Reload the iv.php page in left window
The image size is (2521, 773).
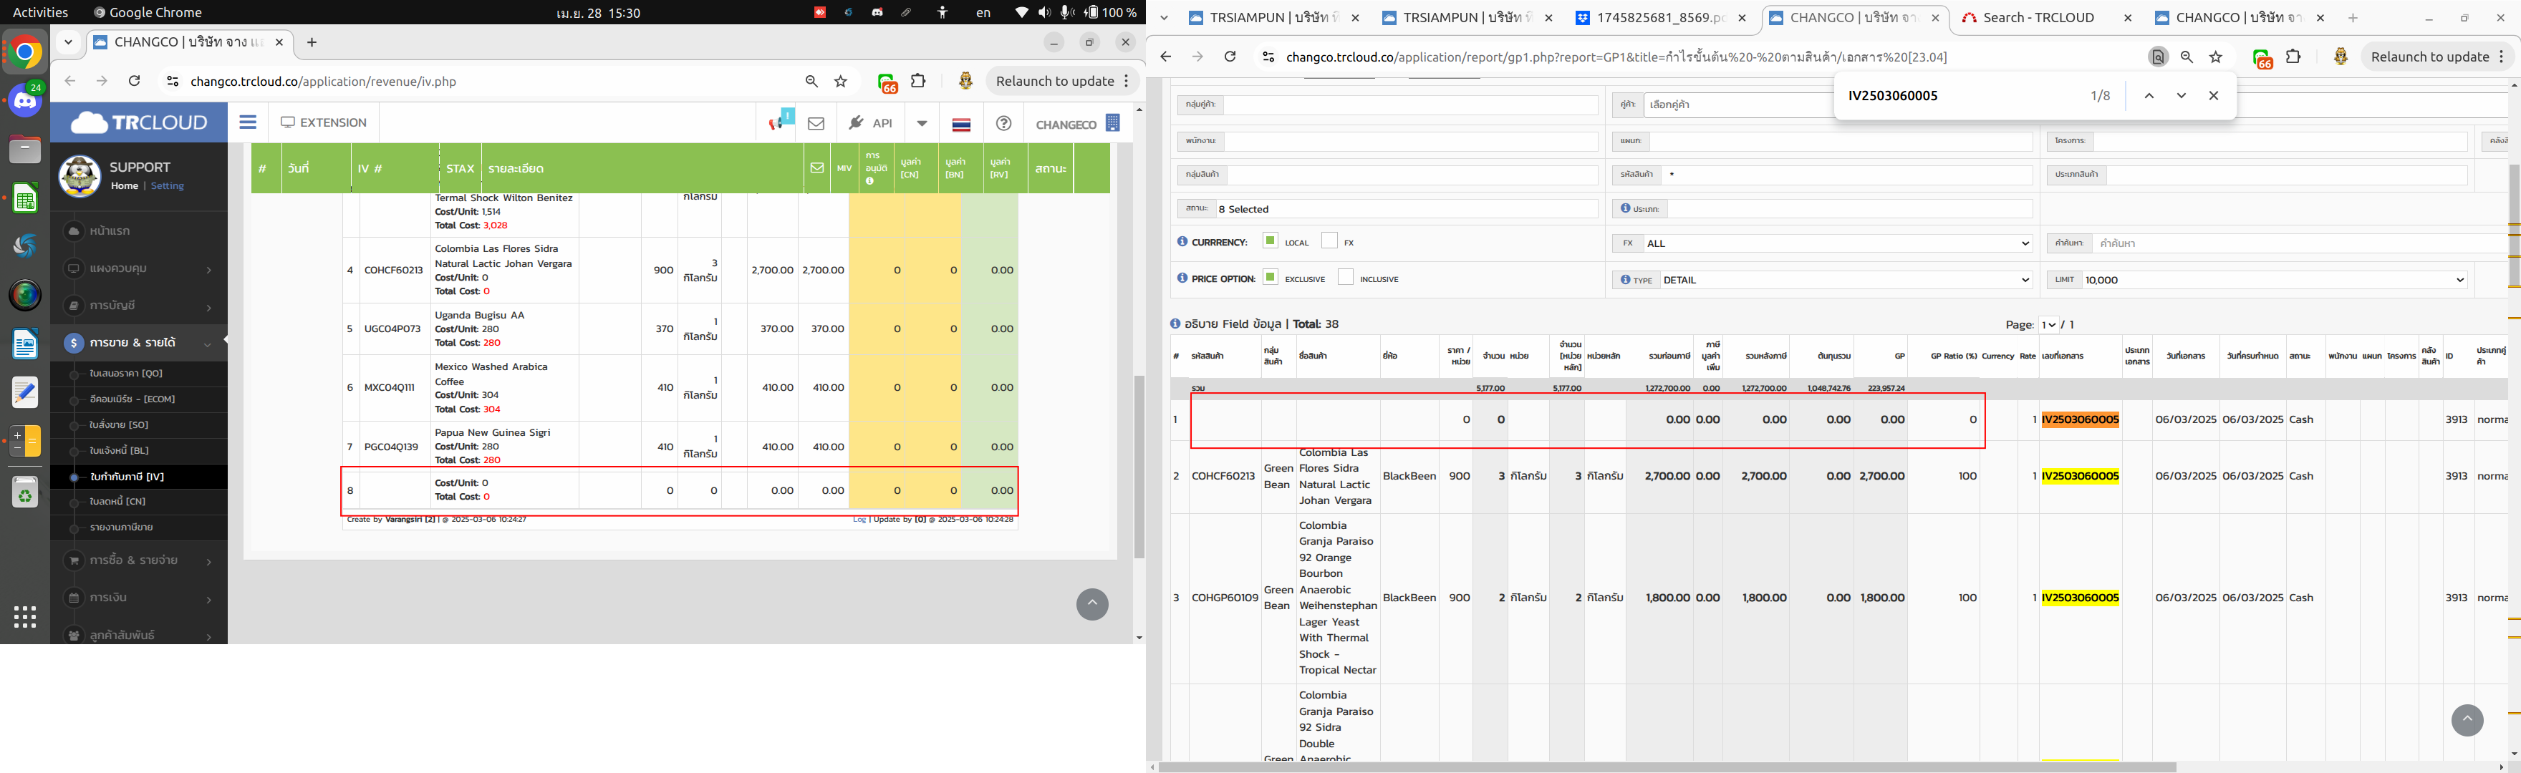click(x=134, y=81)
